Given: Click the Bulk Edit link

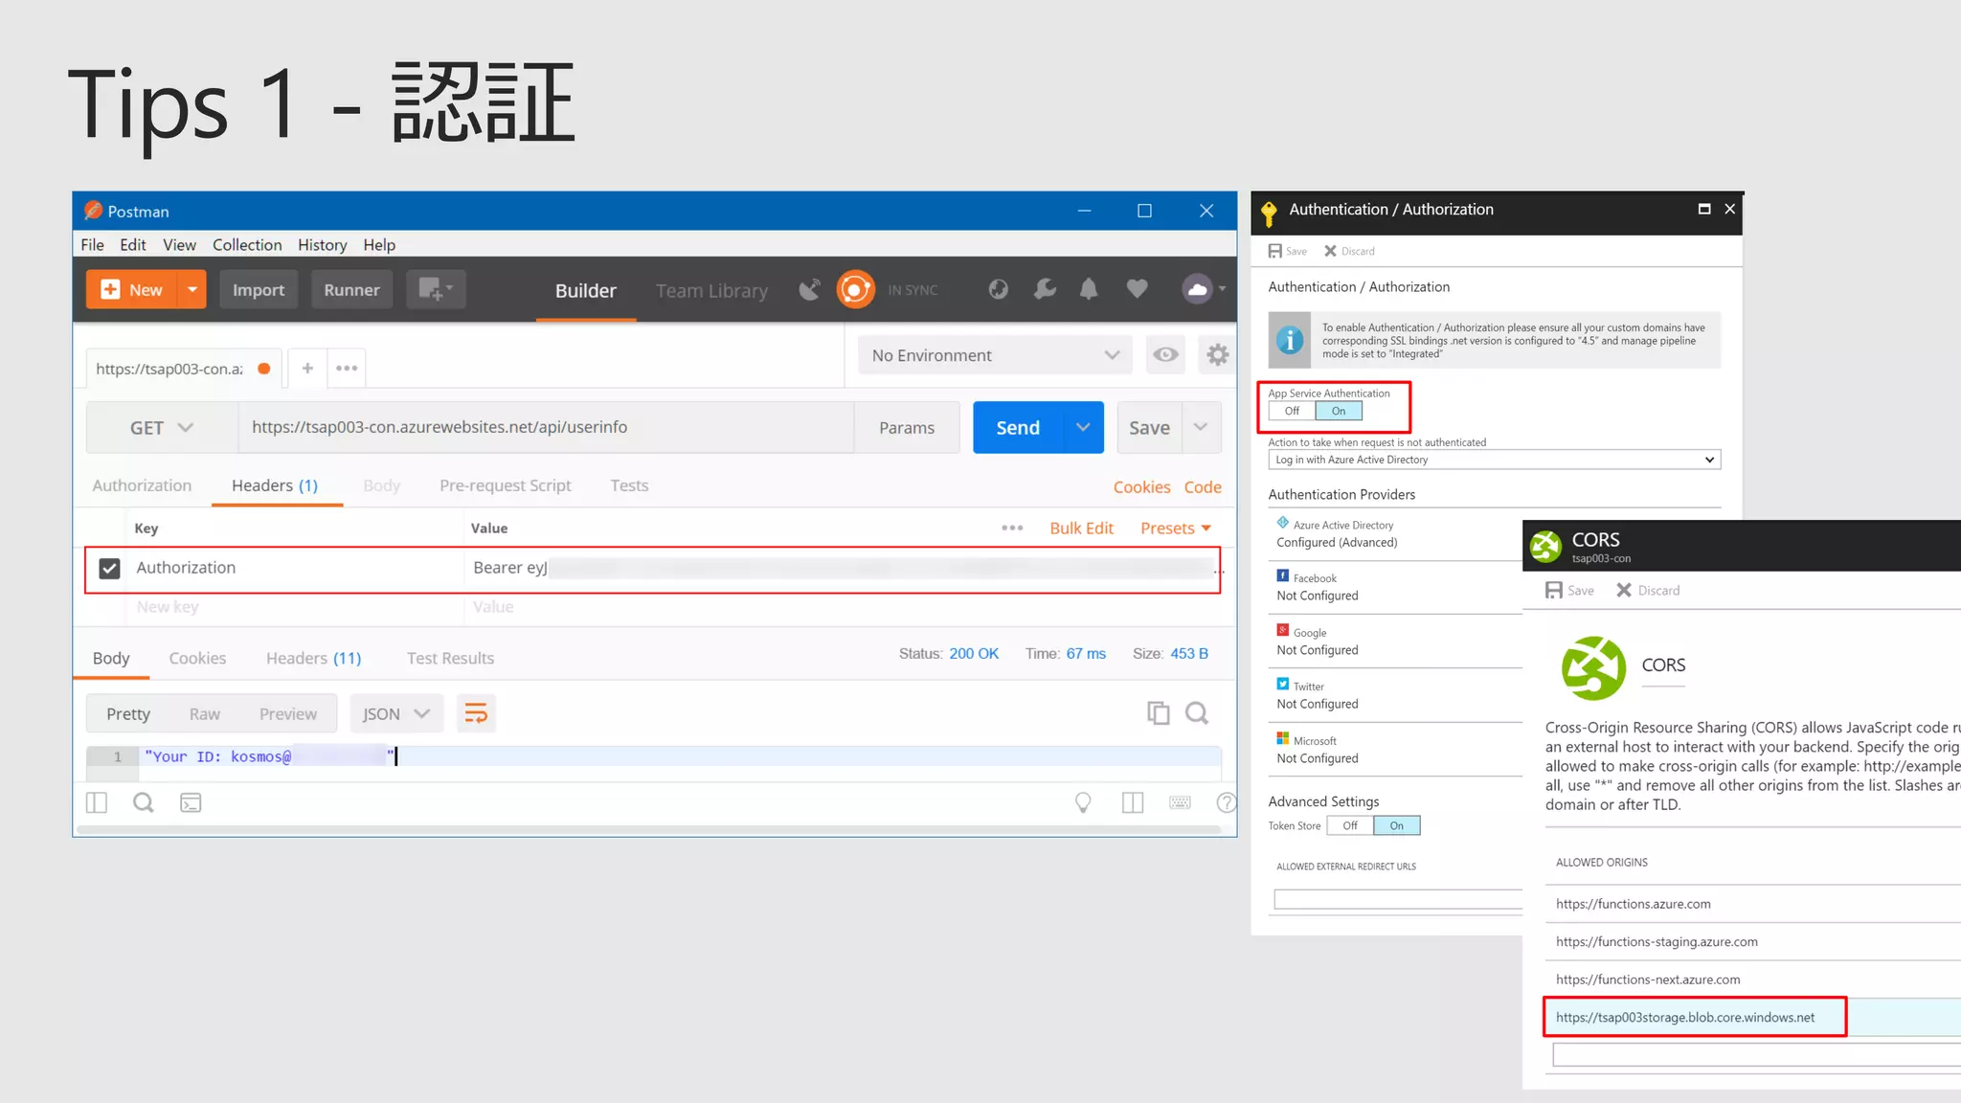Looking at the screenshot, I should coord(1081,529).
